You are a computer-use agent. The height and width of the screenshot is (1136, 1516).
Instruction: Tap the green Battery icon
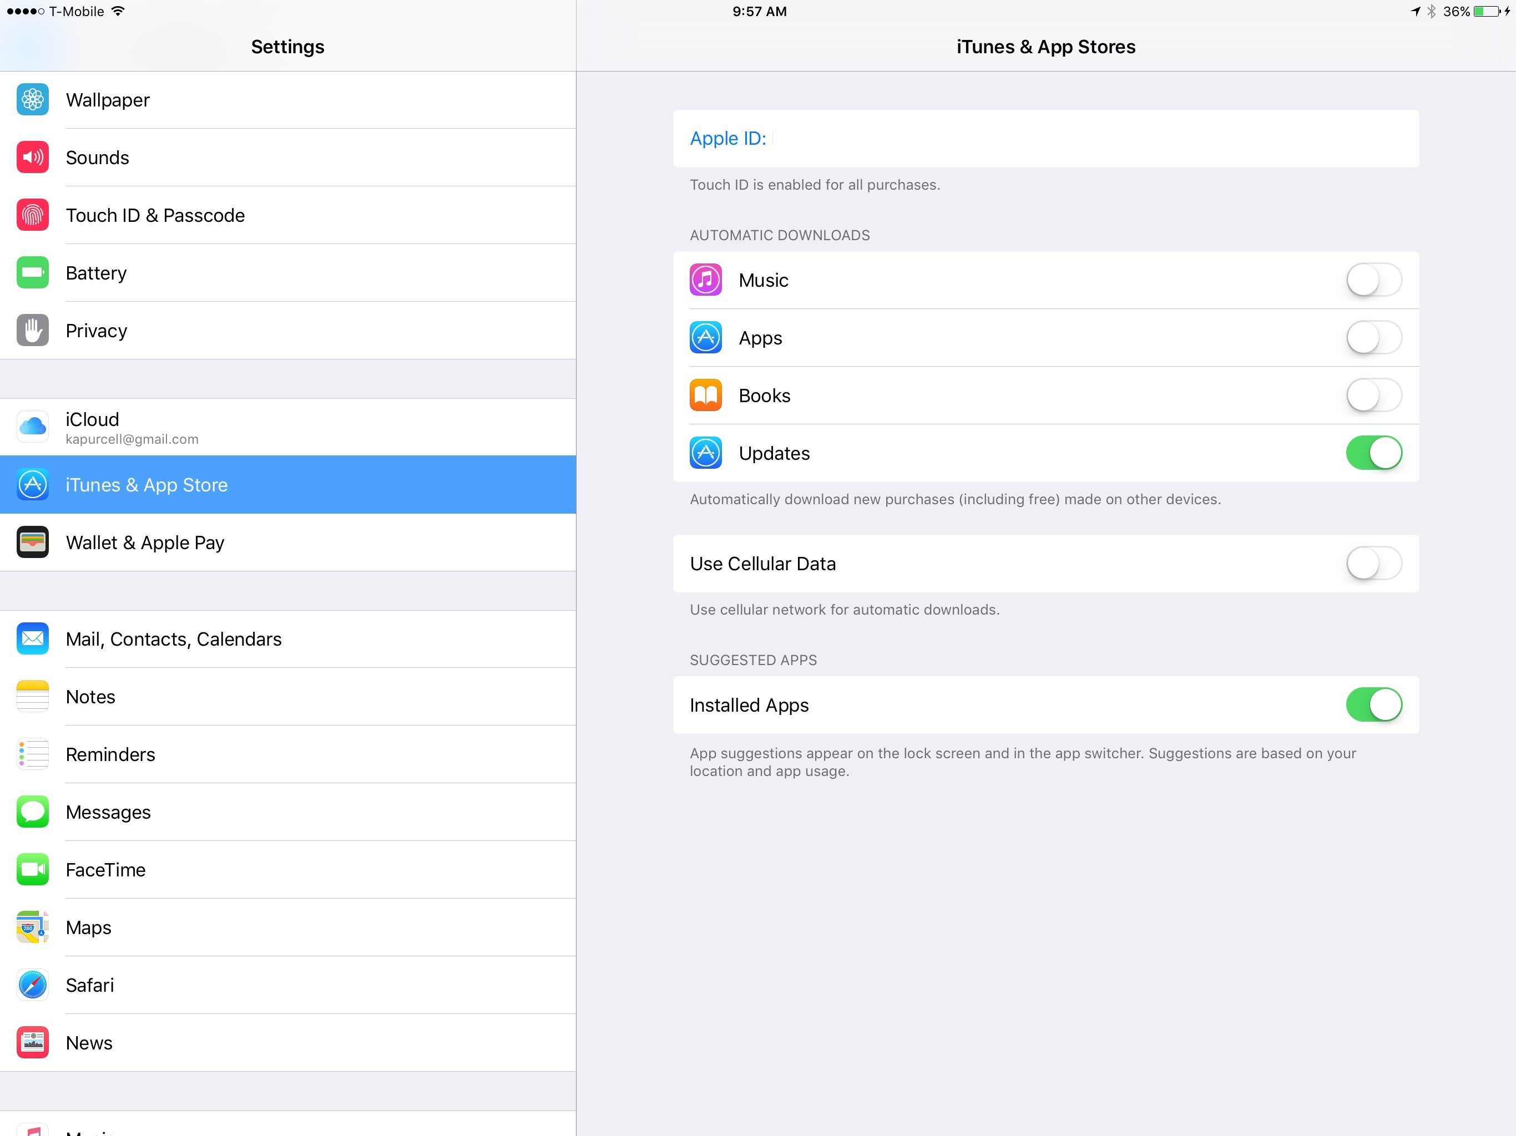(x=32, y=273)
